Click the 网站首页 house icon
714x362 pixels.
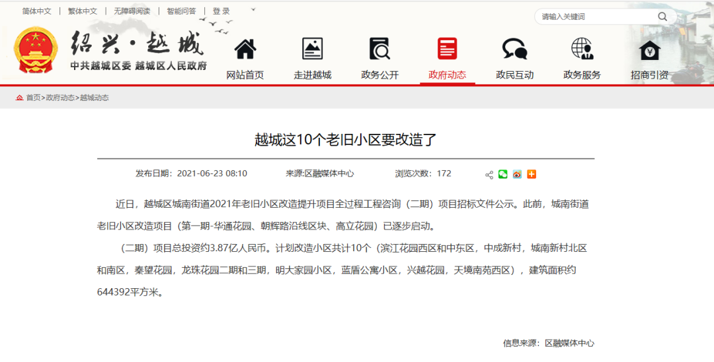[245, 49]
